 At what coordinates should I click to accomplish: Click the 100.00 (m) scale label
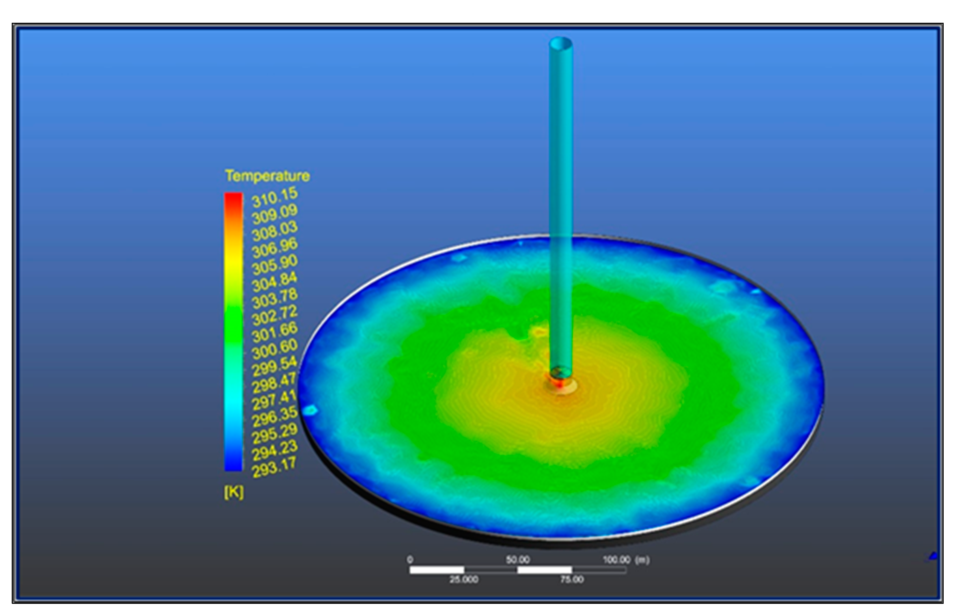tap(626, 560)
